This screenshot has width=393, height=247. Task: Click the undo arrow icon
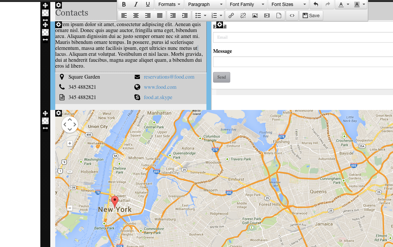click(316, 4)
